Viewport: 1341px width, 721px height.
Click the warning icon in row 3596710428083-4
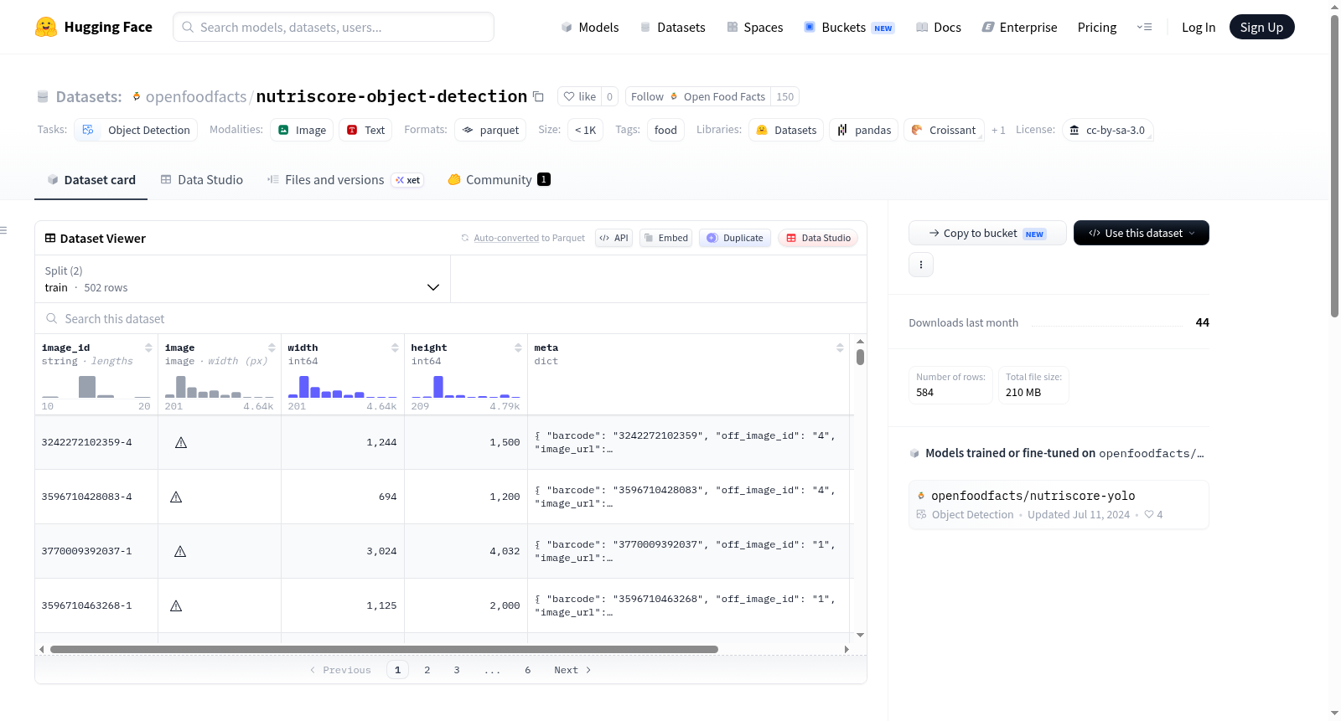[x=176, y=497]
